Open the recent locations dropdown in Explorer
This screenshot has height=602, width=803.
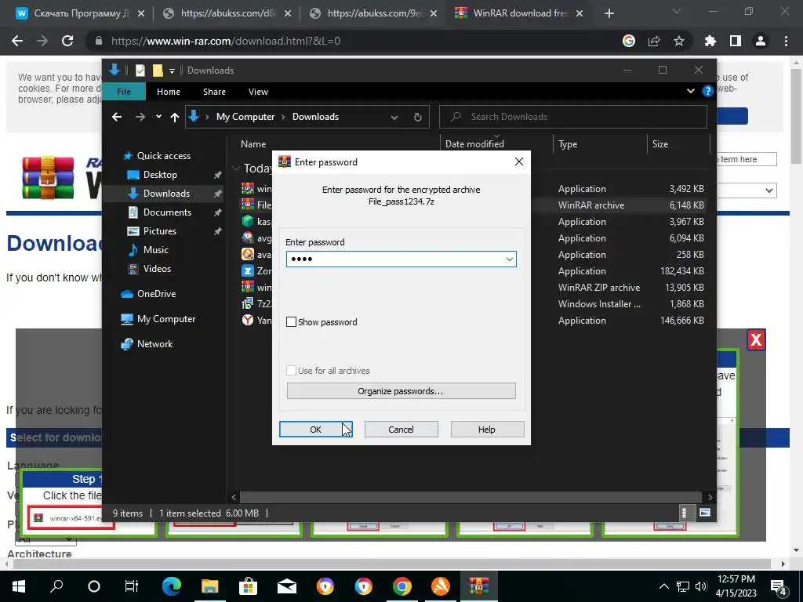pos(158,117)
